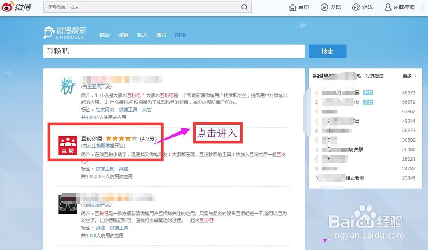The image size is (428, 250).
Task: Open developer link 女生搭配学堂
Action: 101,146
